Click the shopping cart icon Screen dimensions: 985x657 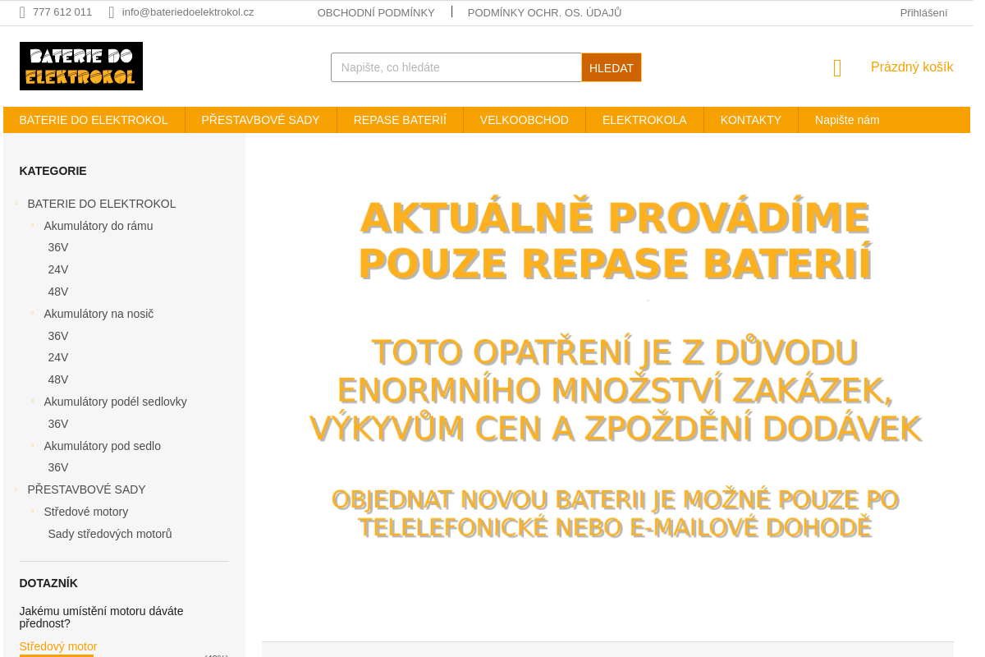[x=837, y=68]
